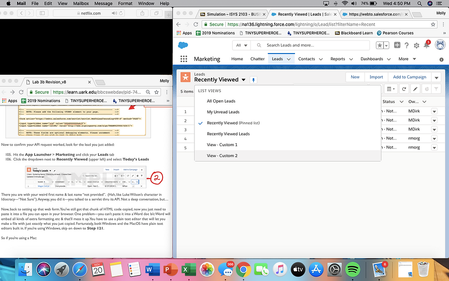Collapse the Recently Viewed list view dropdown
Viewport: 449px width, 281px height.
[243, 80]
